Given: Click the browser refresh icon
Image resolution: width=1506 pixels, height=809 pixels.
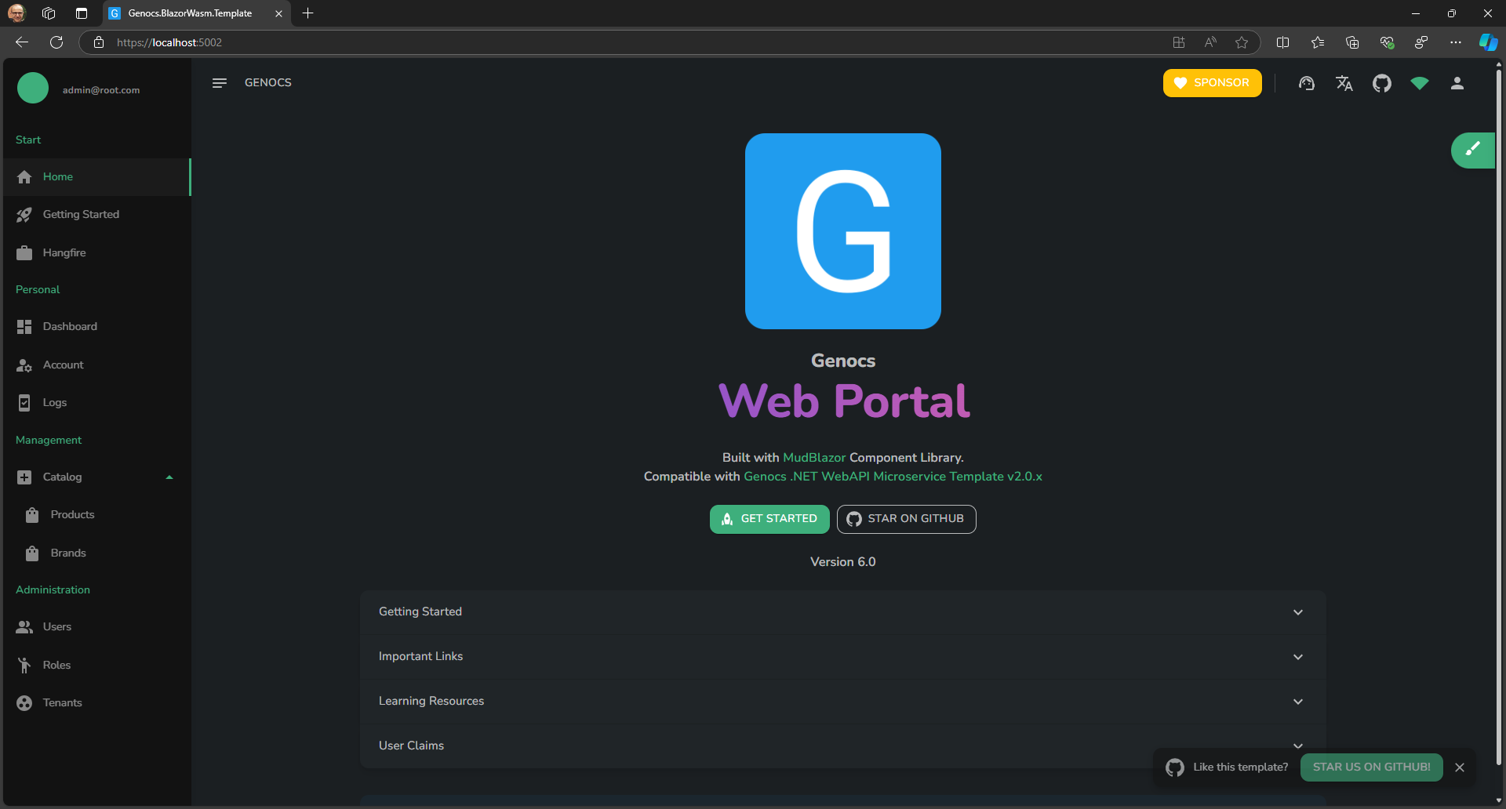Looking at the screenshot, I should pyautogui.click(x=56, y=42).
